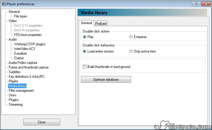Select DivX 4+ properties entry

27,30
